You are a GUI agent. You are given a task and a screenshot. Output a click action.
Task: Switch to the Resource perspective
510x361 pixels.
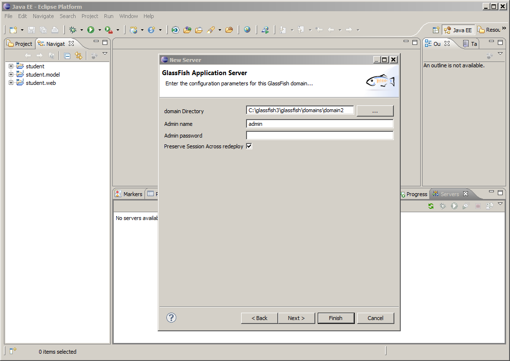489,30
